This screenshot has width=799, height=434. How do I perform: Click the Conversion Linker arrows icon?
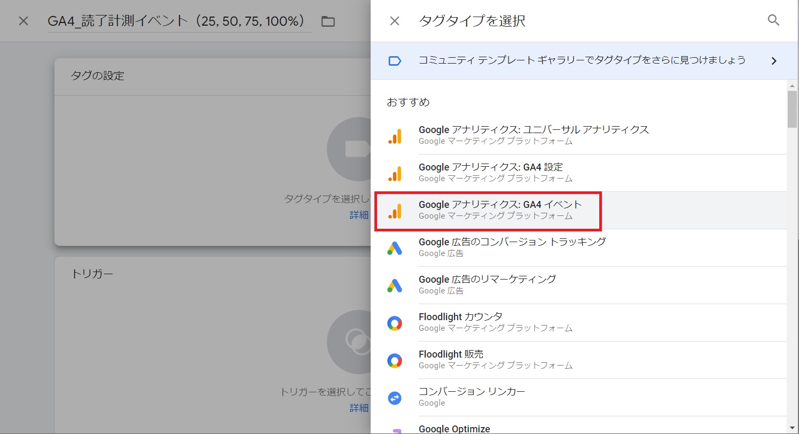click(x=394, y=398)
